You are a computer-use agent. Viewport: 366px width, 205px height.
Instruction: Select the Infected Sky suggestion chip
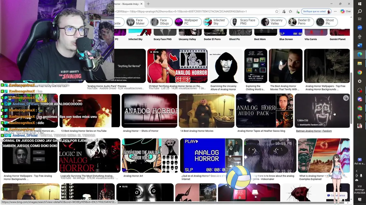click(216, 22)
